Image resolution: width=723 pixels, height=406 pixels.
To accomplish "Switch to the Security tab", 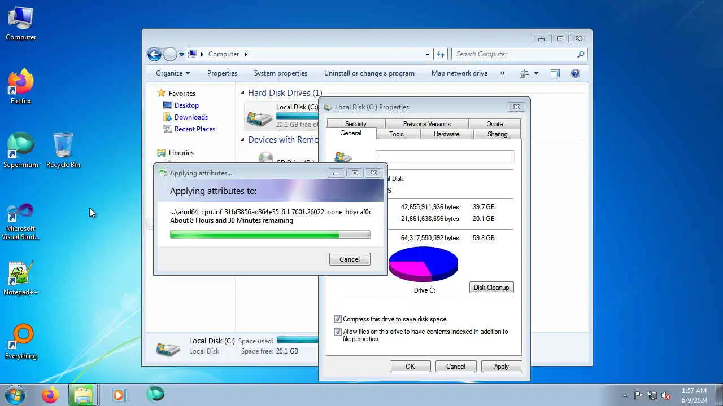I will click(355, 124).
